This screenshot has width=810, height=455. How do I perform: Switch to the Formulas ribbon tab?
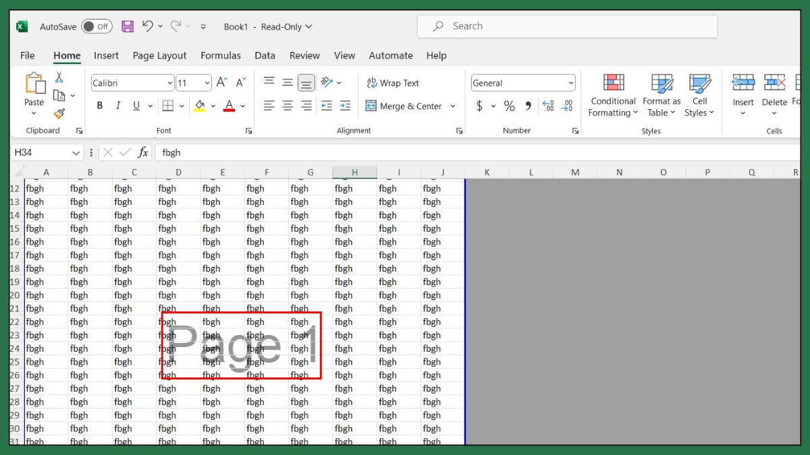point(221,55)
